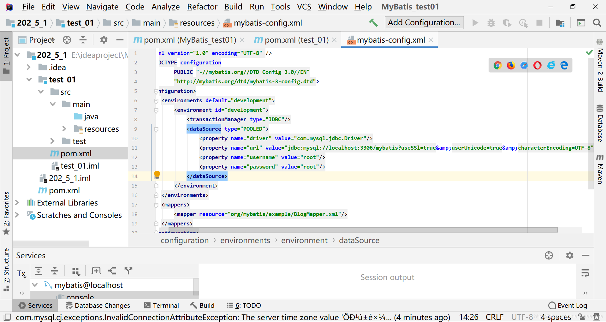Viewport: 606px width, 322px height.
Task: Open Services panel settings gear
Action: click(x=569, y=255)
